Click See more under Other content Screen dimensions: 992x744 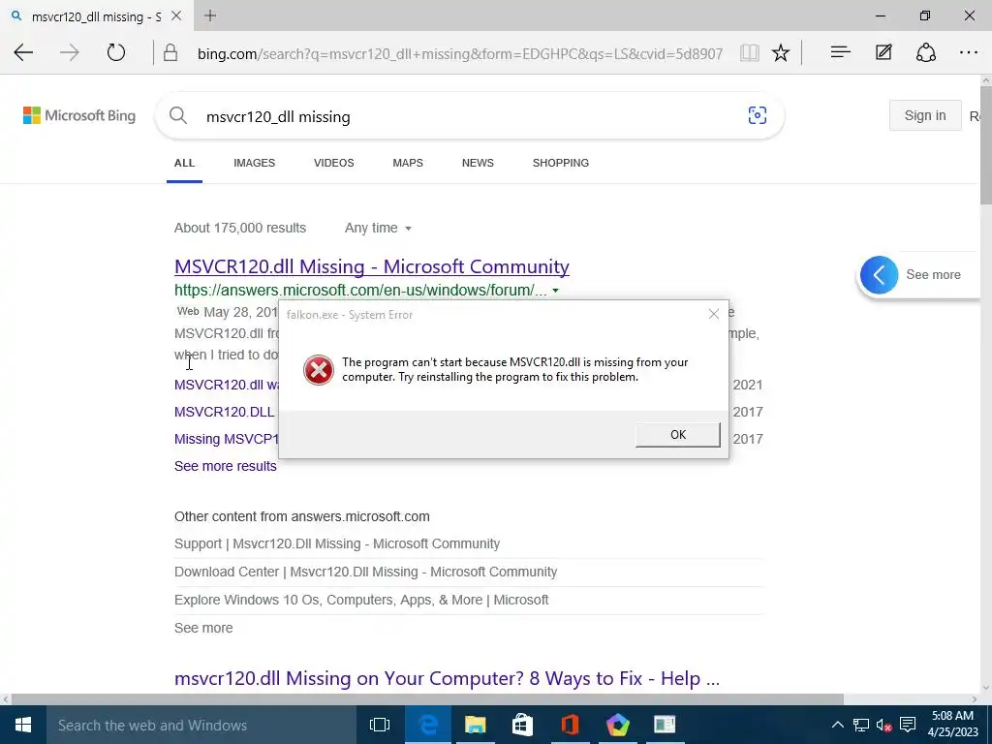coord(203,628)
